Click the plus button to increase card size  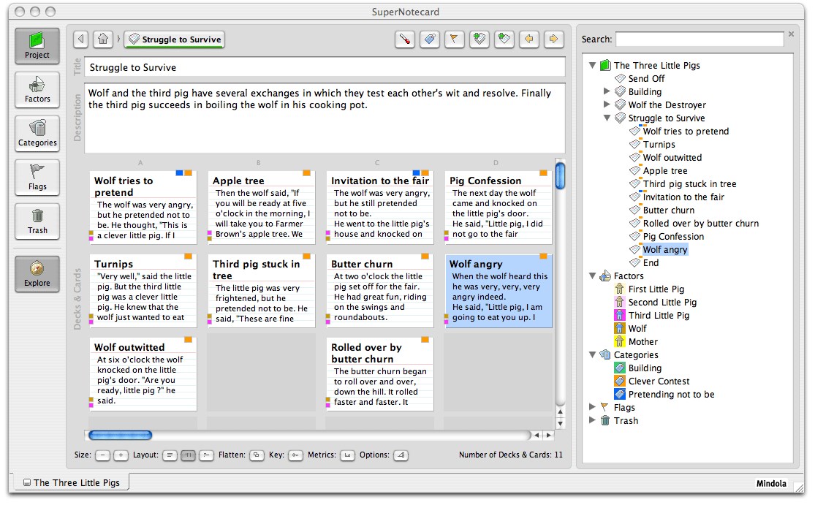tap(121, 455)
